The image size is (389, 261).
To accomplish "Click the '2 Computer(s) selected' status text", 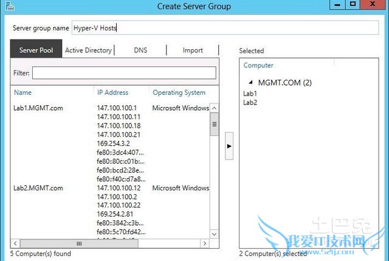I will 273,254.
